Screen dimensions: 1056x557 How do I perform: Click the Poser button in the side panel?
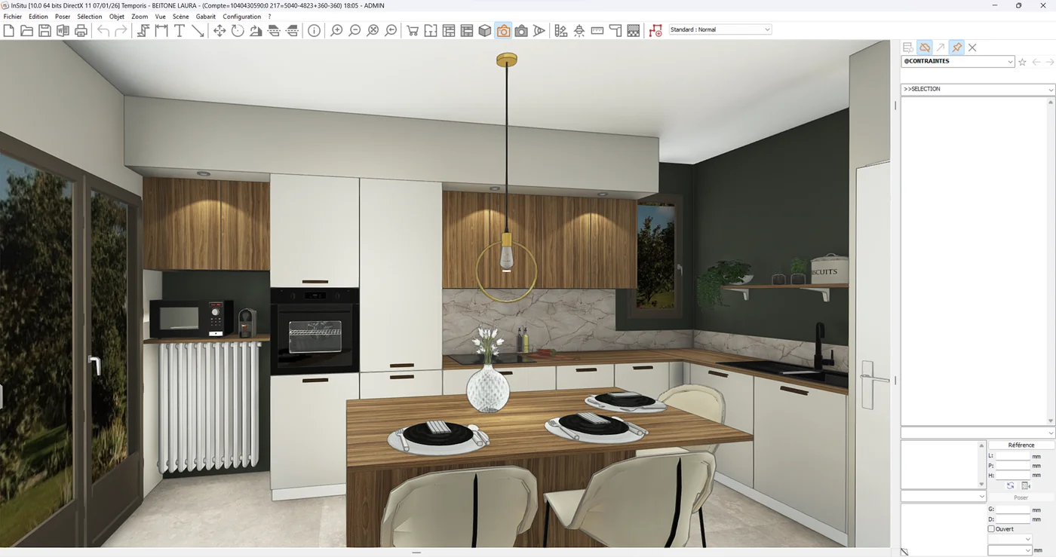pos(1021,497)
